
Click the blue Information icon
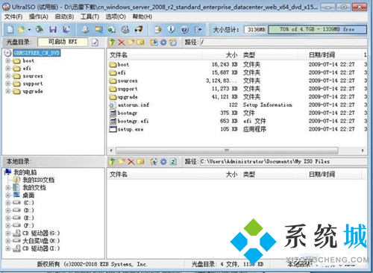click(171, 30)
